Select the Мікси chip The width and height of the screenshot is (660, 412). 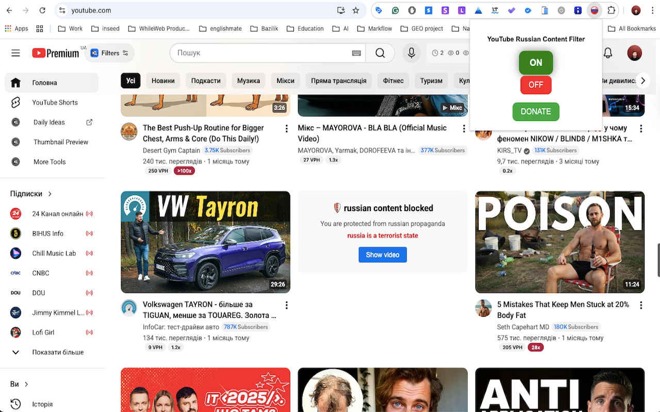285,80
